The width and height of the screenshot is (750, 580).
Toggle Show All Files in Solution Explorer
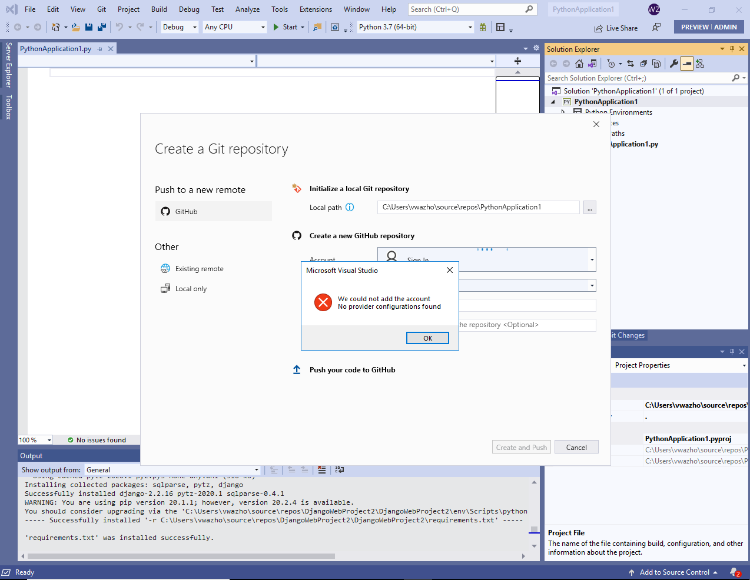pyautogui.click(x=656, y=64)
